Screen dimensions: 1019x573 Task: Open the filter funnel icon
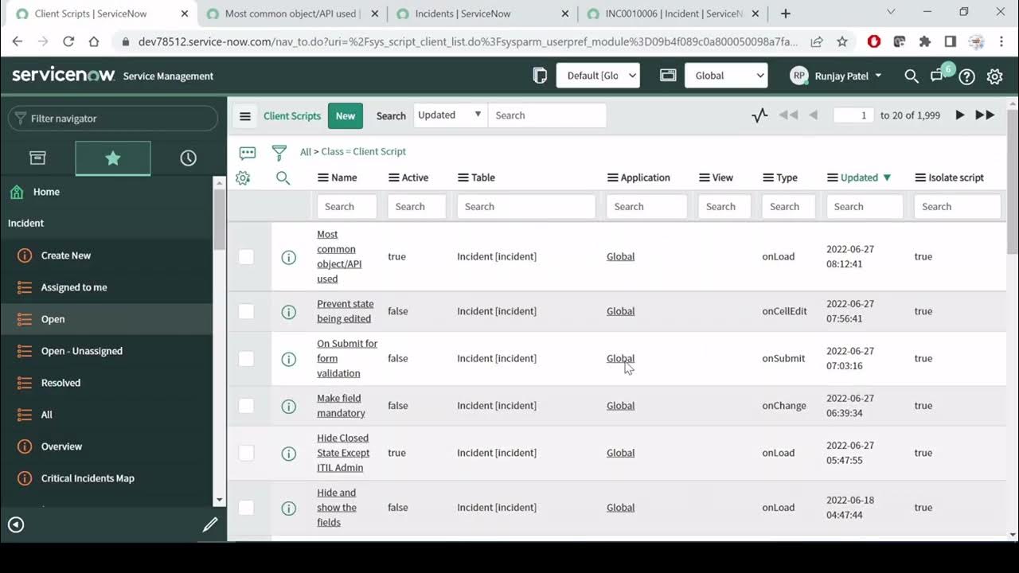click(279, 153)
